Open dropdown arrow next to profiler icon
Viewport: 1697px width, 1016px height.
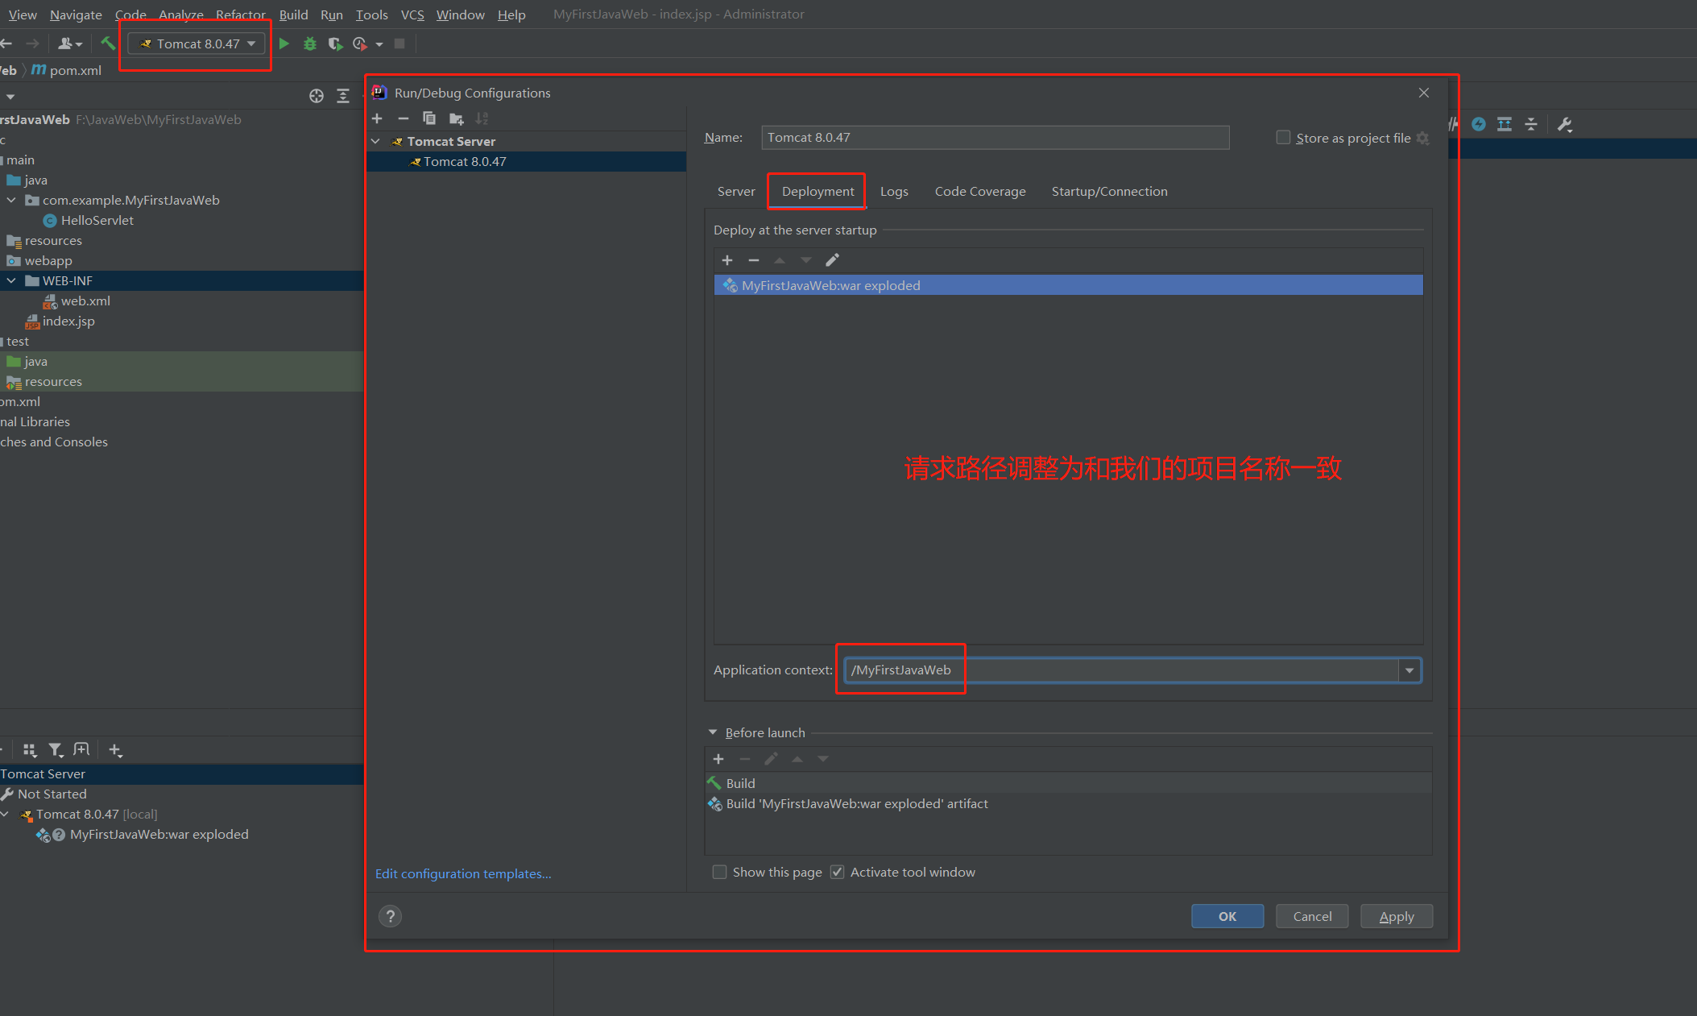pyautogui.click(x=379, y=44)
